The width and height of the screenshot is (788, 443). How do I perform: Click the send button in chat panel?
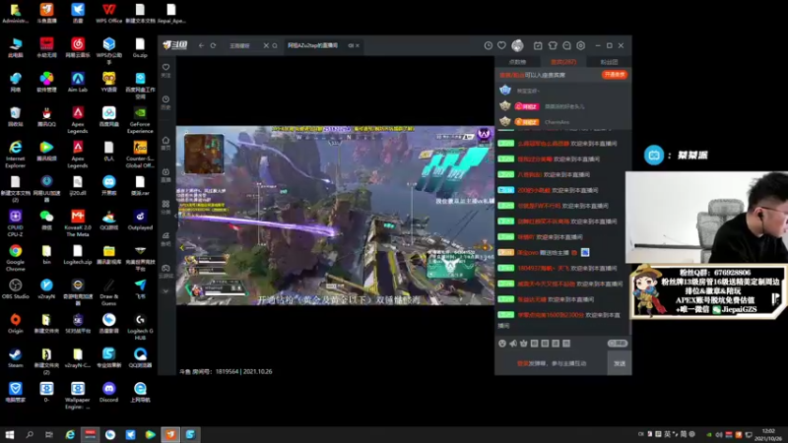point(620,363)
